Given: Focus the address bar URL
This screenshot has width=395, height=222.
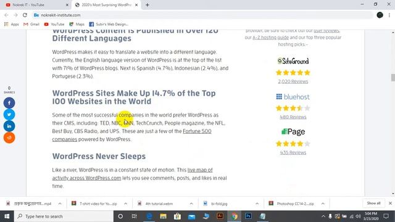Looking at the screenshot, I should (60, 15).
